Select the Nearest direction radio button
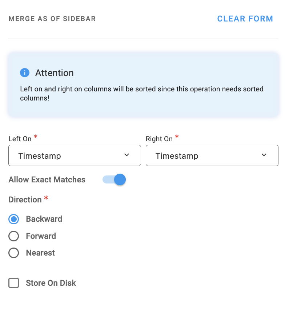Image resolution: width=285 pixels, height=316 pixels. pos(14,253)
